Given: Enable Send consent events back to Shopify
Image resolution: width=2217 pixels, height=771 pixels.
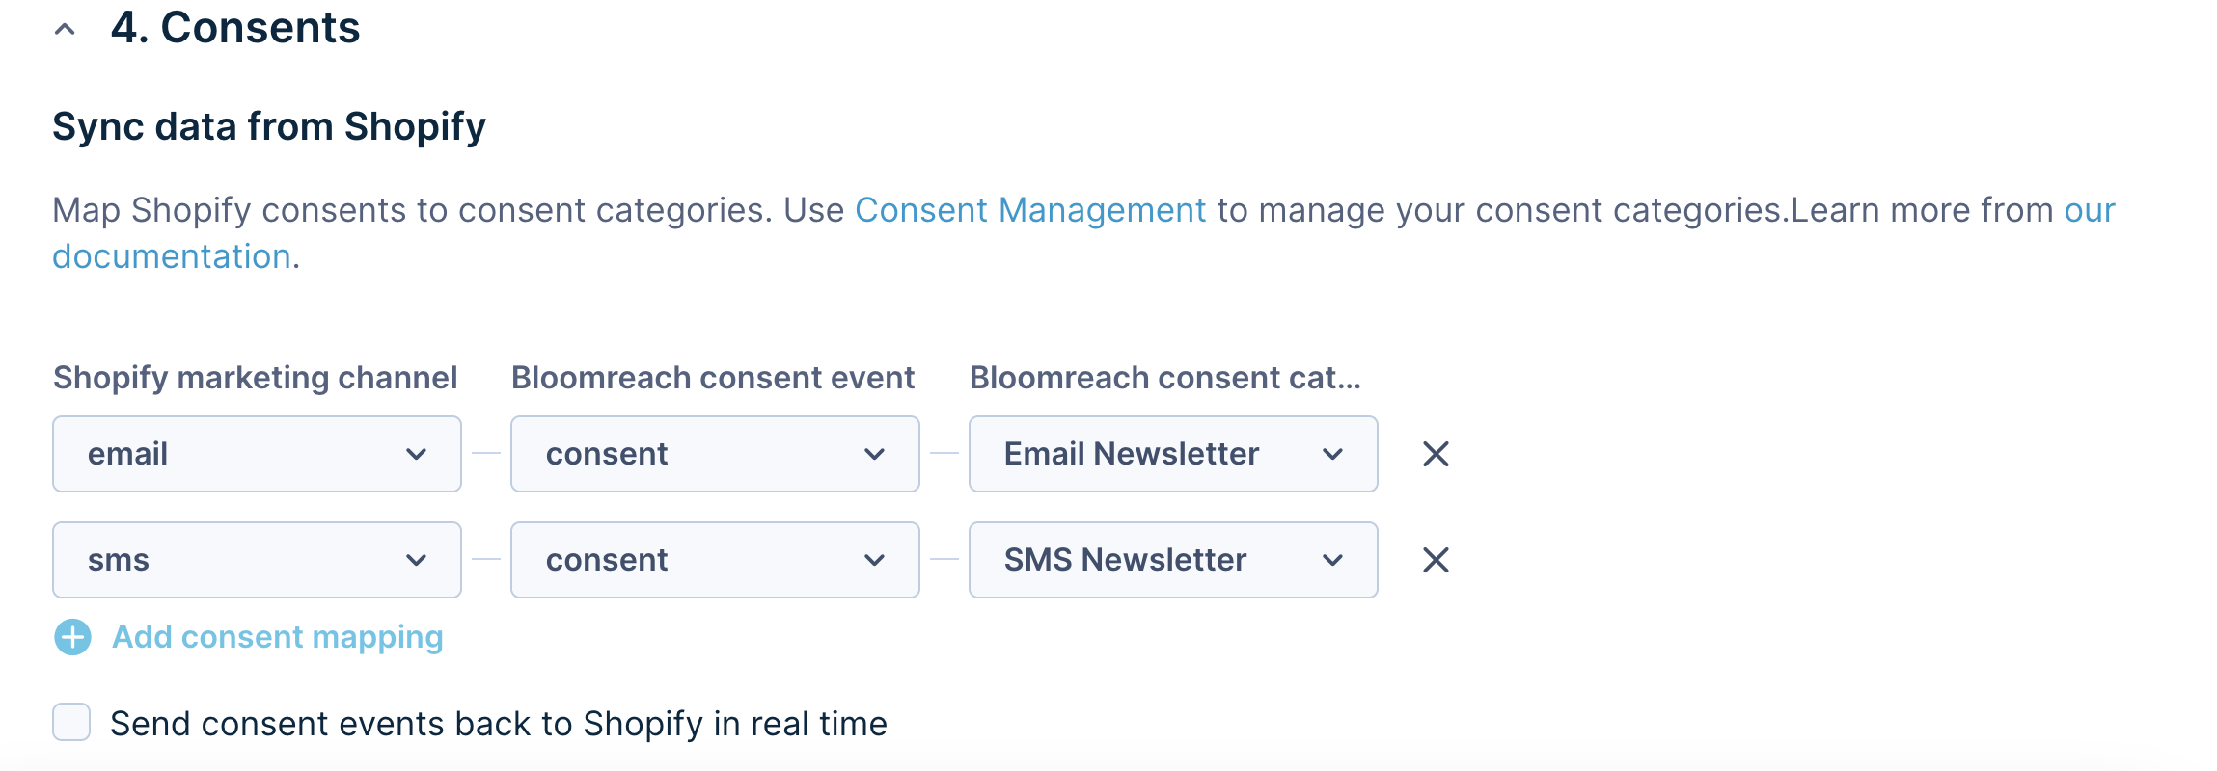Looking at the screenshot, I should click(71, 722).
